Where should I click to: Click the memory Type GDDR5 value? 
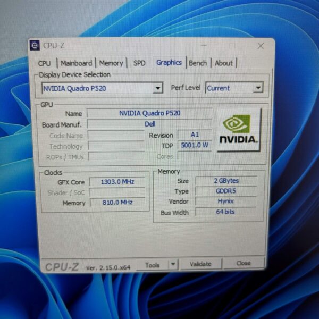point(226,191)
